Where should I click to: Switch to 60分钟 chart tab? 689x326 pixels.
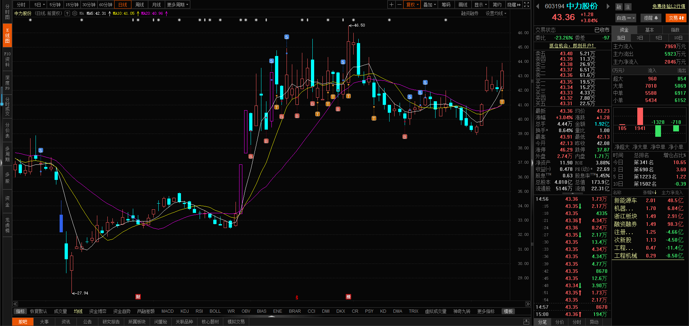click(x=106, y=5)
